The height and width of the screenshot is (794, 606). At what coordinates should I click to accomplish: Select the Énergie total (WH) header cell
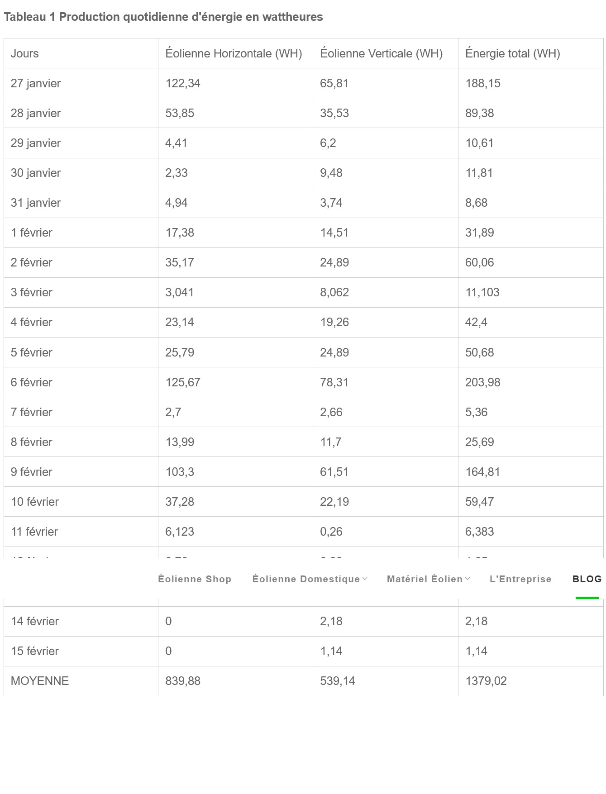click(x=531, y=53)
